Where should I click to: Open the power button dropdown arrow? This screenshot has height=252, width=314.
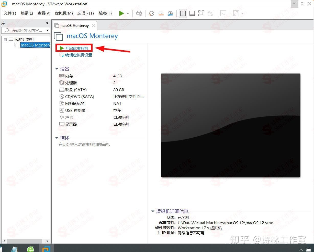click(128, 13)
